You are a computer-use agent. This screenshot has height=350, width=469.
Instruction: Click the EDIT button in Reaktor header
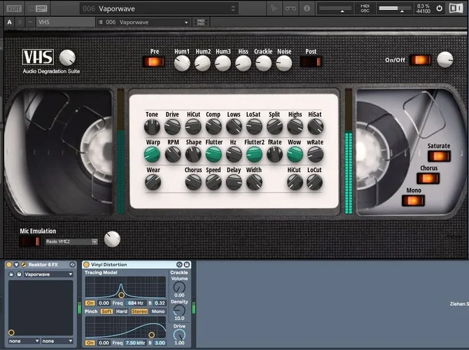(14, 8)
